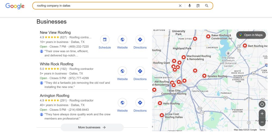The image size is (272, 135).
Task: Click The Dallas Arboretum park marker
Action: (228, 53)
